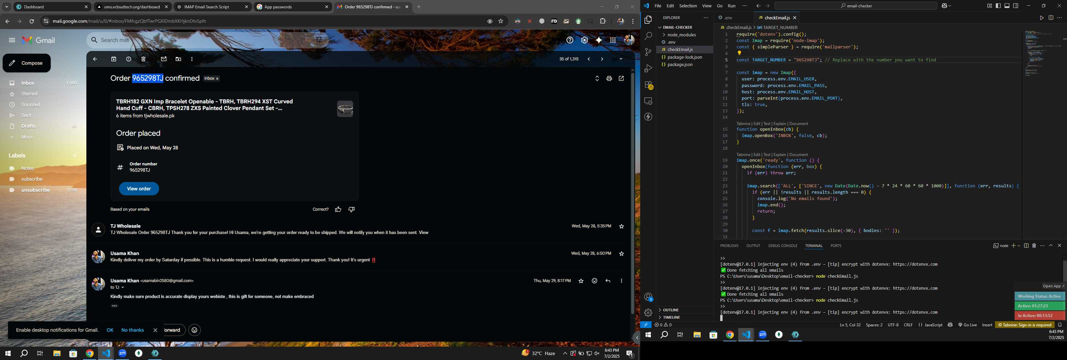Expand all messages in the conversation
Image resolution: width=1067 pixels, height=360 pixels.
click(597, 79)
